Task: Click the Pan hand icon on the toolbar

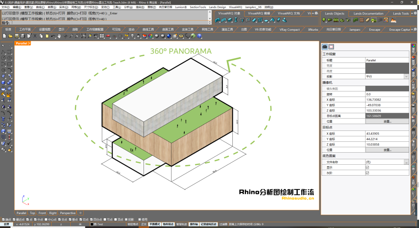Action: click(x=59, y=37)
